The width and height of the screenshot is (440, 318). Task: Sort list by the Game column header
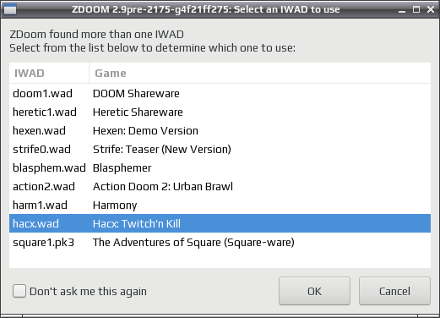point(260,74)
